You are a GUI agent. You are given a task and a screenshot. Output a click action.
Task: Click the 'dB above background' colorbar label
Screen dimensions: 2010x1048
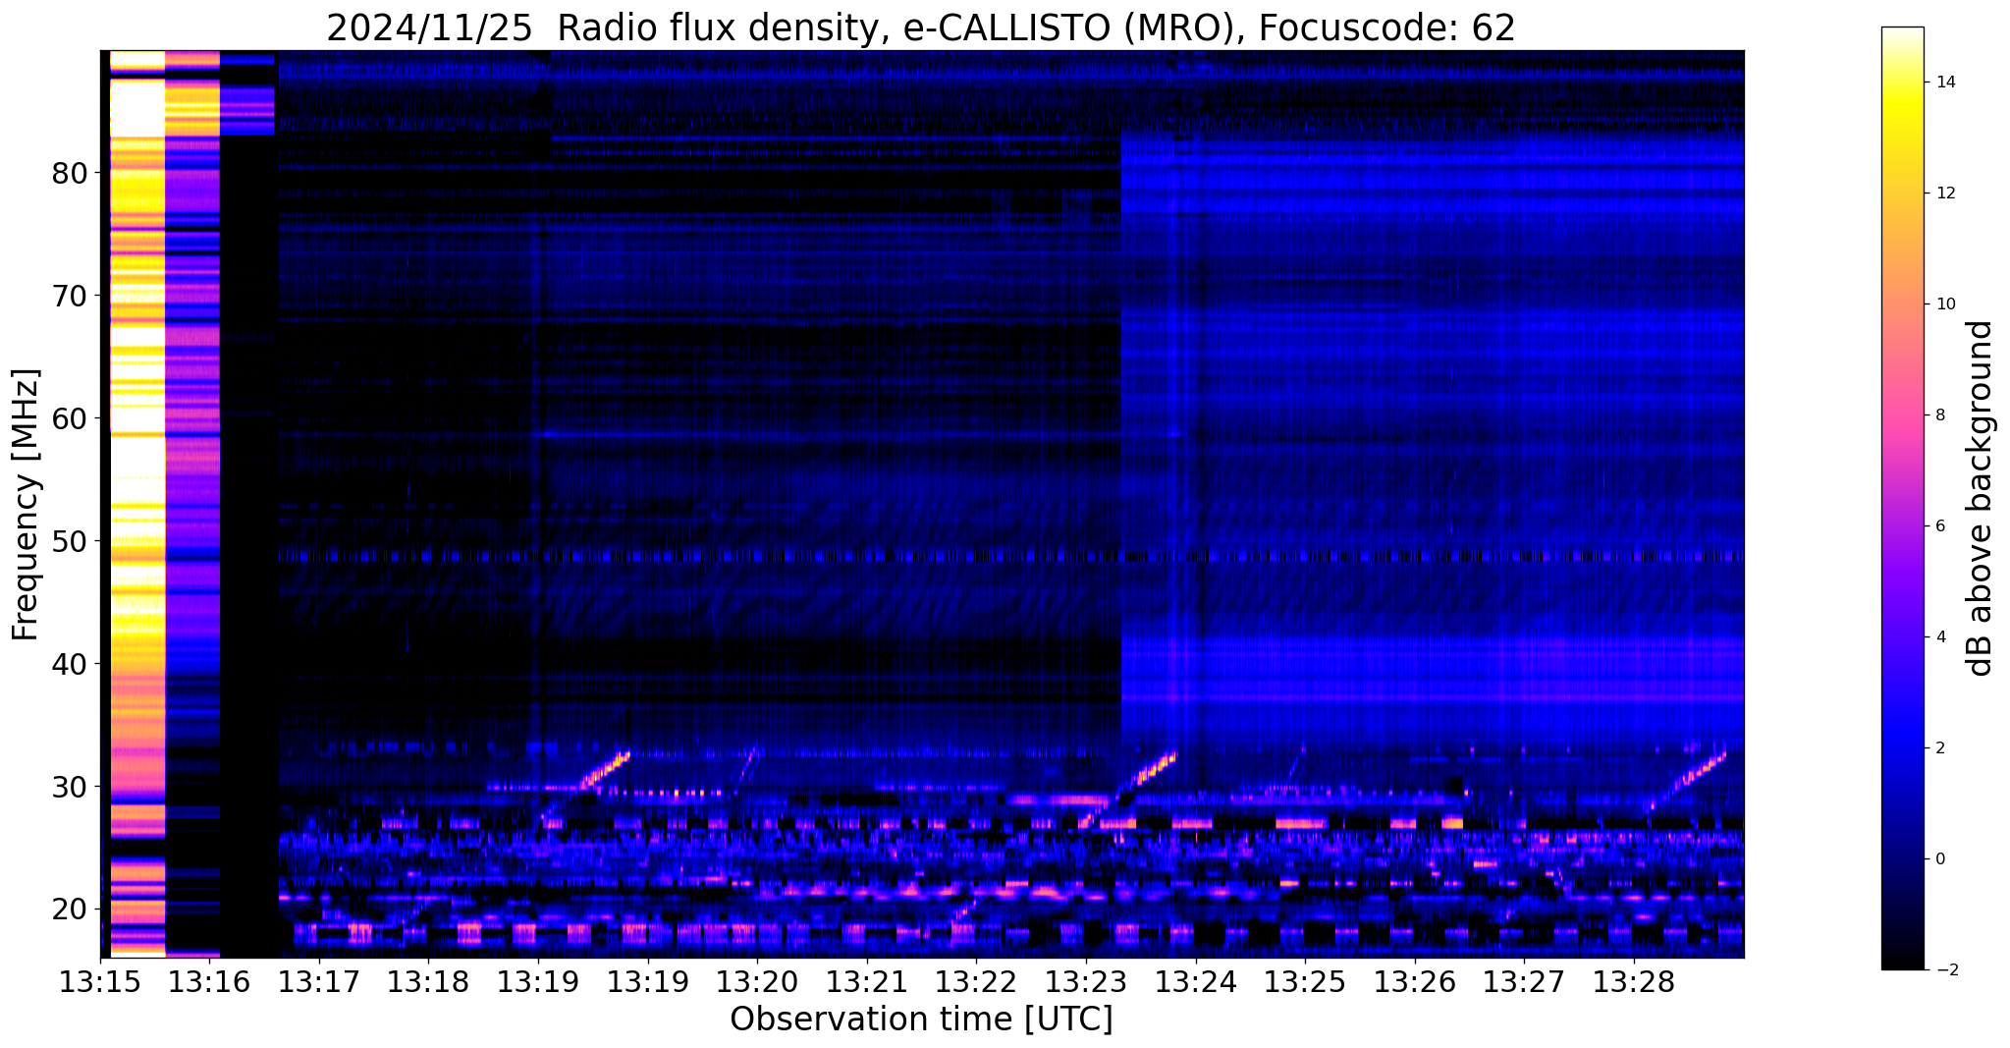[x=1980, y=498]
